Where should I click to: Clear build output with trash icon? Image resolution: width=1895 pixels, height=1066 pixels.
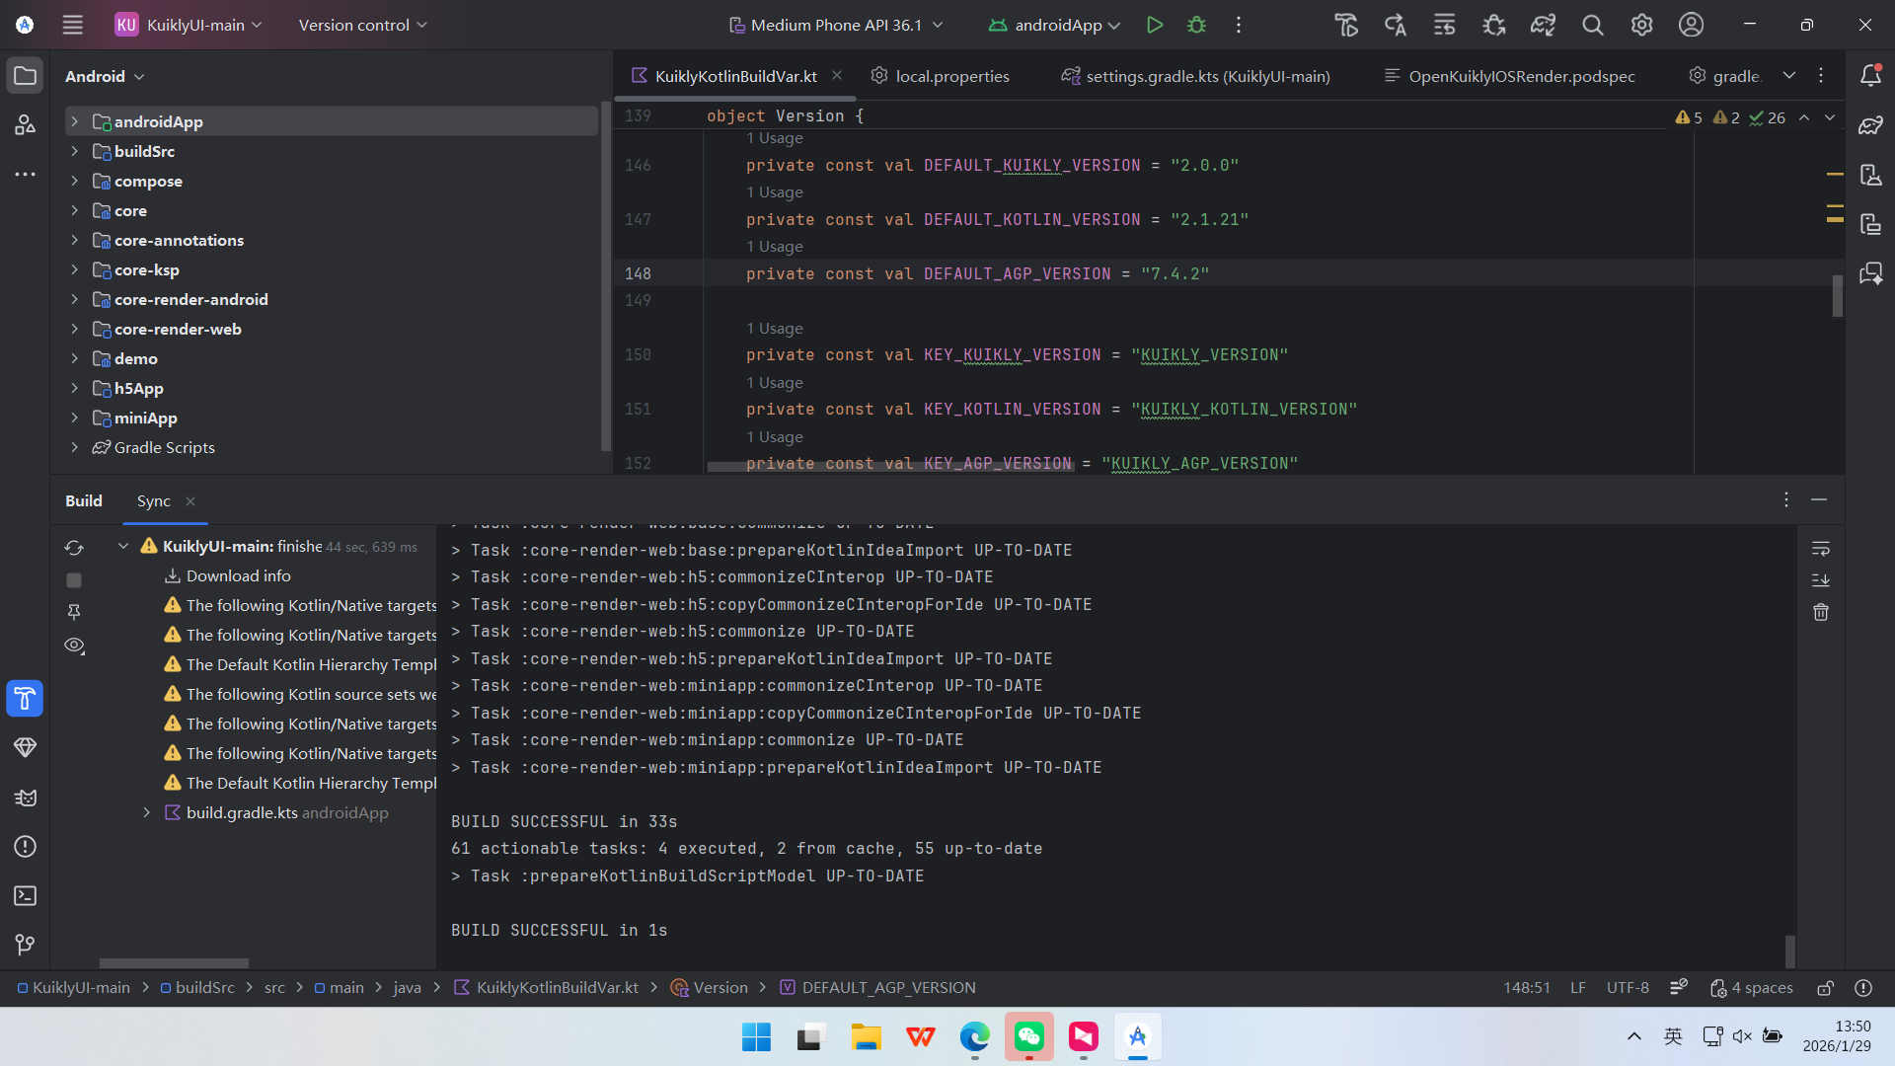(1821, 612)
